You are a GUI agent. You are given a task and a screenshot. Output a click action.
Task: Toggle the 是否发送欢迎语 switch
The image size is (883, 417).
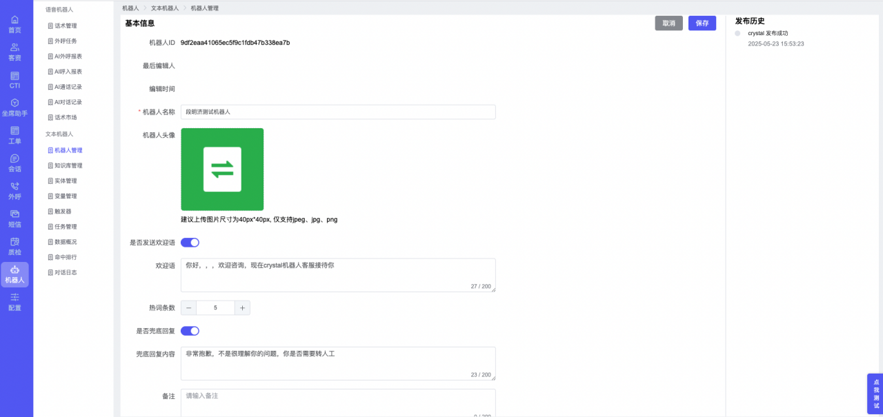(190, 243)
